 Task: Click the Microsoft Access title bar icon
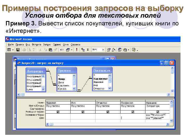[7, 39]
